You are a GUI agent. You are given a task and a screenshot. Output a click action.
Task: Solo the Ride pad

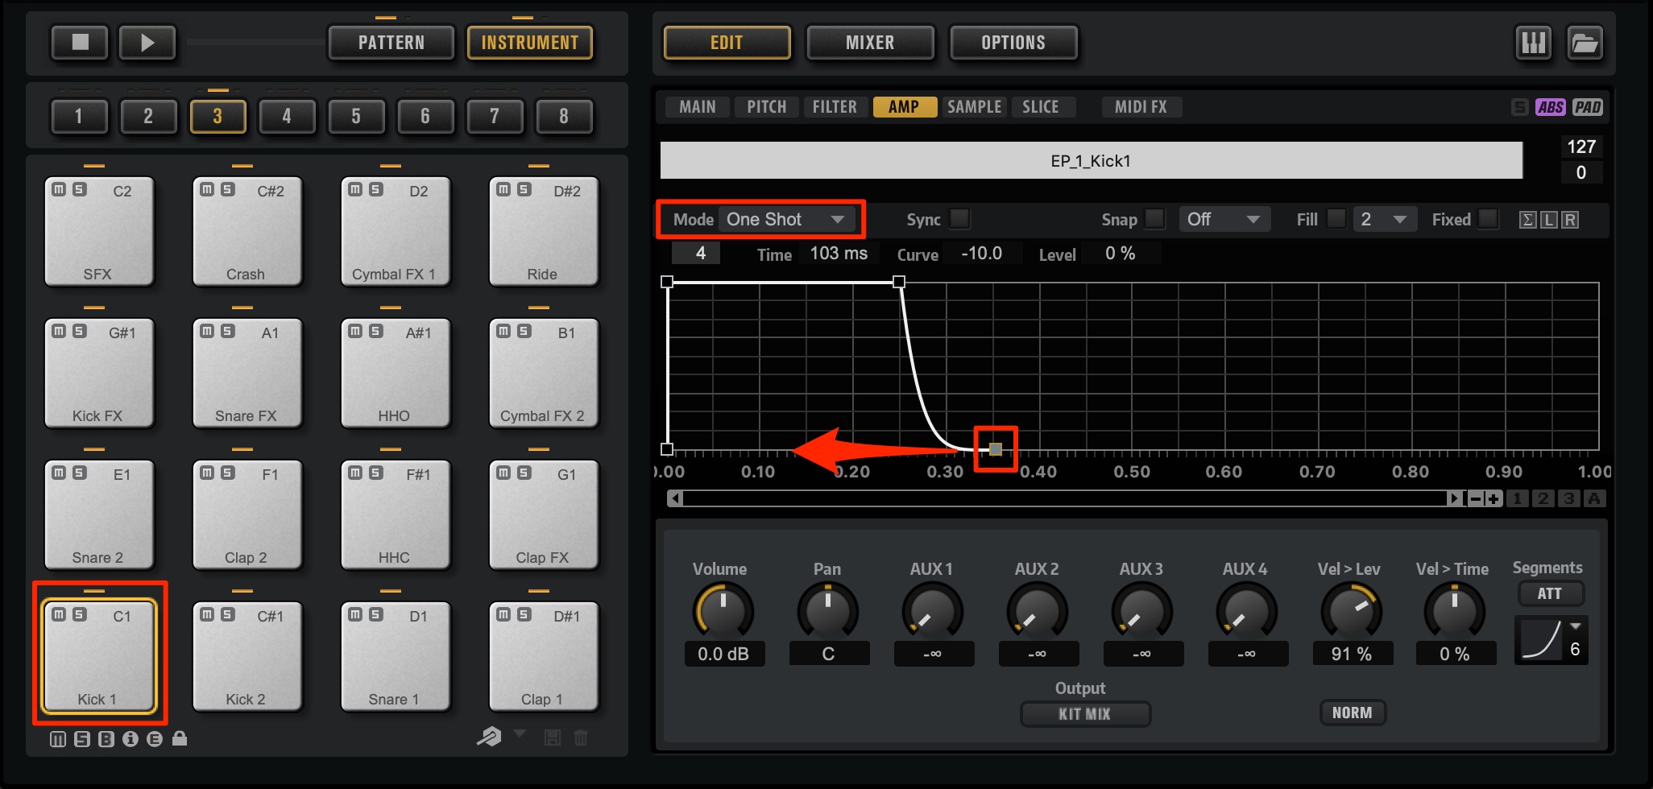point(524,189)
